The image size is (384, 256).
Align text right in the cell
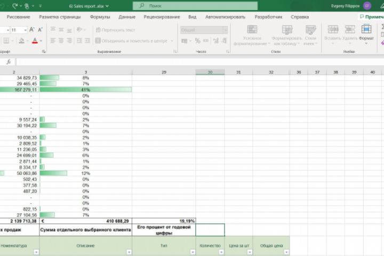pos(69,41)
